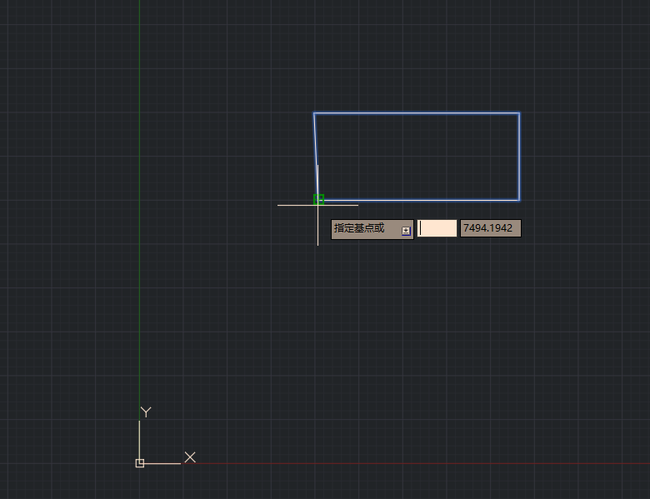Viewport: 650px width, 499px height.
Task: Click the dynamic input coordinate field
Action: click(x=437, y=228)
